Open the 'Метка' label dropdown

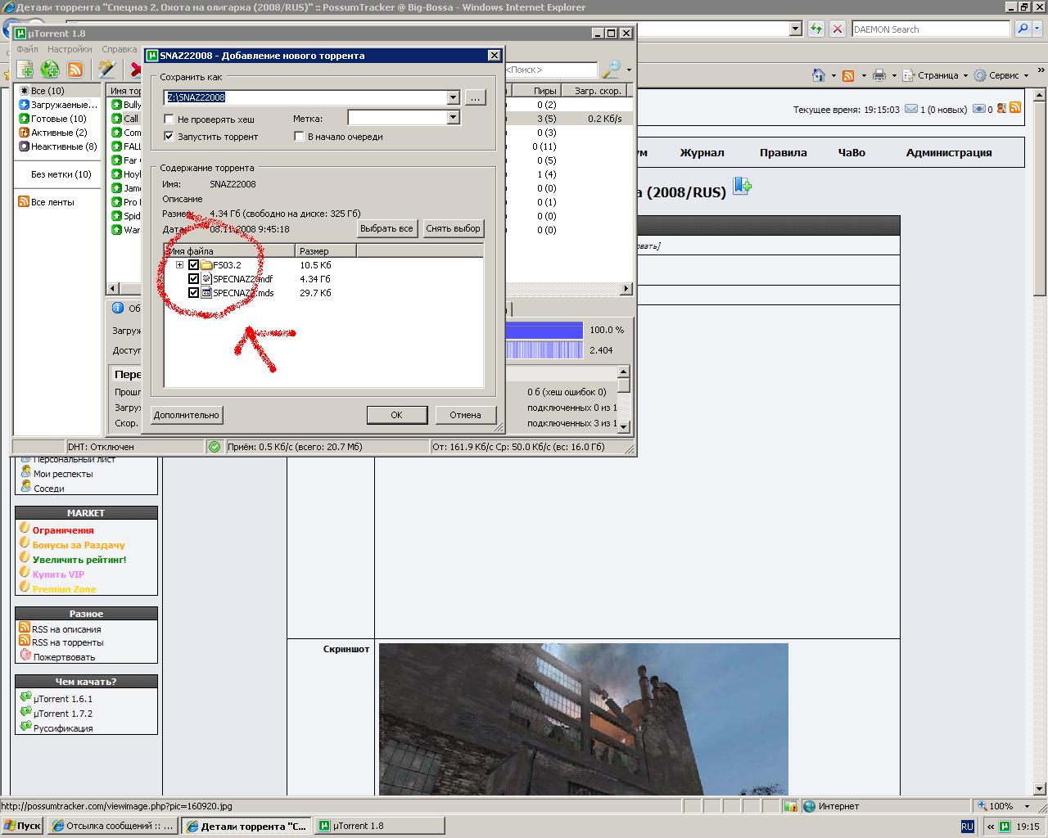[x=453, y=118]
